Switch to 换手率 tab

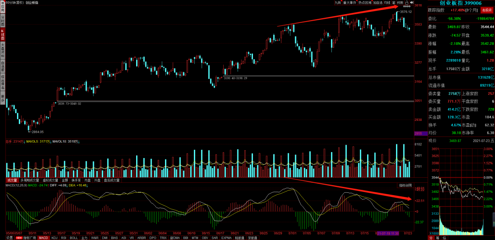[77, 180]
